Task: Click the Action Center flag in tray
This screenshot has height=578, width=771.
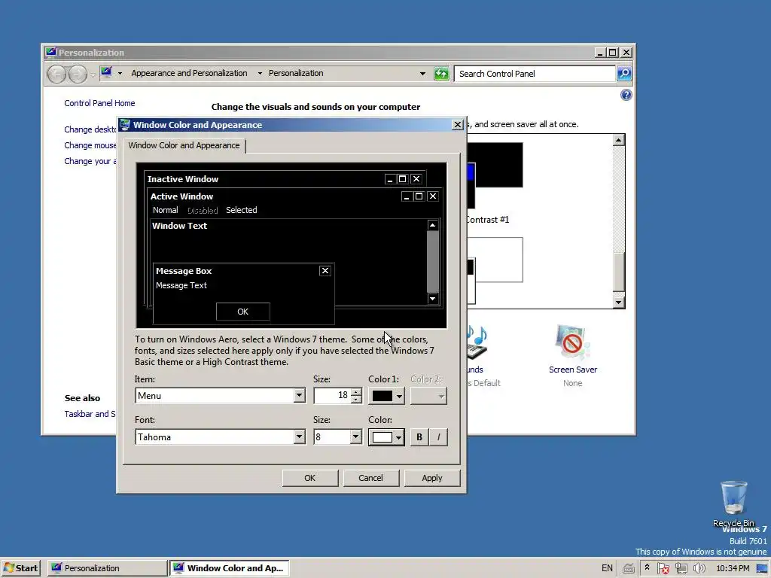Action: point(663,568)
